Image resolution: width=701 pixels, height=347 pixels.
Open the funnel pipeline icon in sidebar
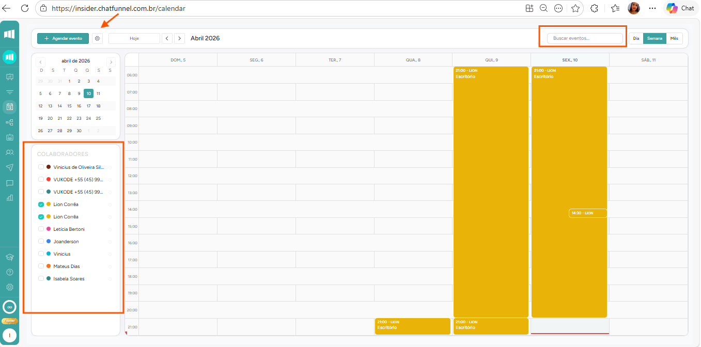tap(9, 92)
